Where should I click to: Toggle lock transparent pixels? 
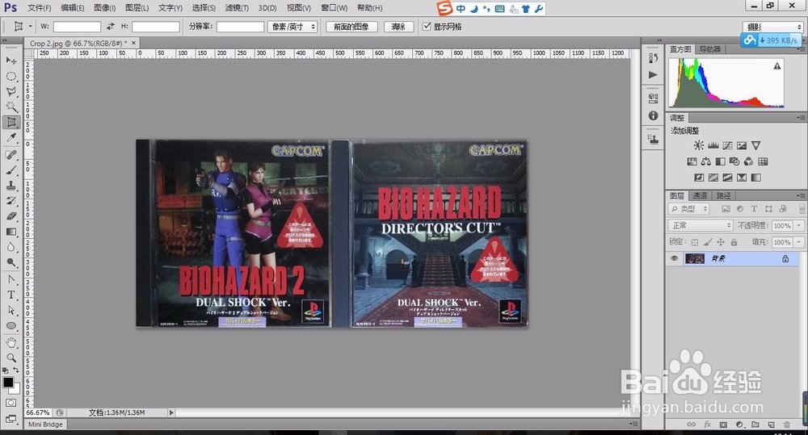click(x=695, y=242)
